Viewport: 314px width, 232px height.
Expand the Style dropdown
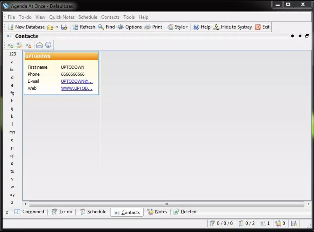point(178,27)
